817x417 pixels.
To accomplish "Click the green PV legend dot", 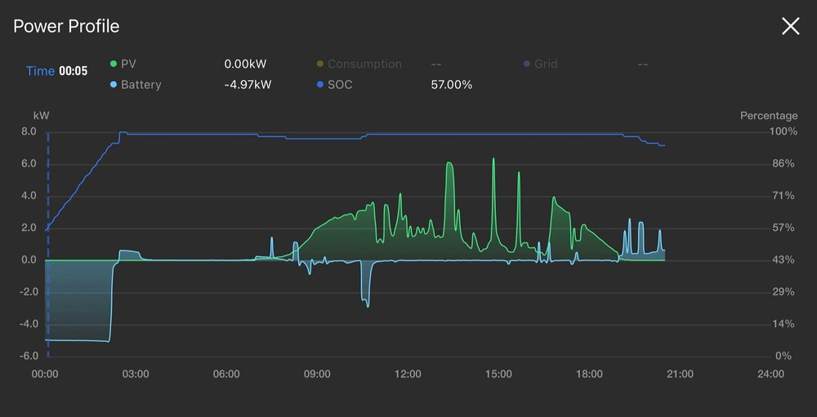I will (x=114, y=64).
